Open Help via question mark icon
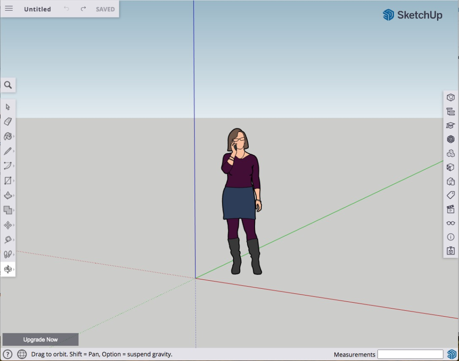This screenshot has width=459, height=361. [8, 354]
